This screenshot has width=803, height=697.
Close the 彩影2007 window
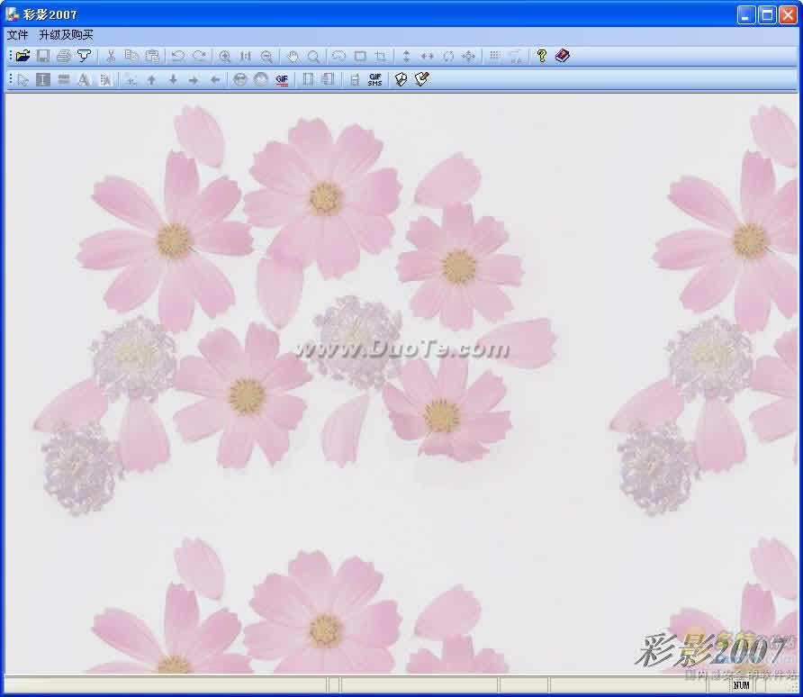(789, 14)
